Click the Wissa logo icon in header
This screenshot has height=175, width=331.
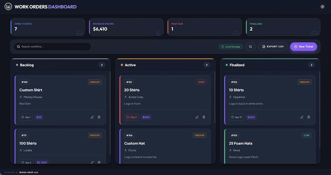[8, 6]
